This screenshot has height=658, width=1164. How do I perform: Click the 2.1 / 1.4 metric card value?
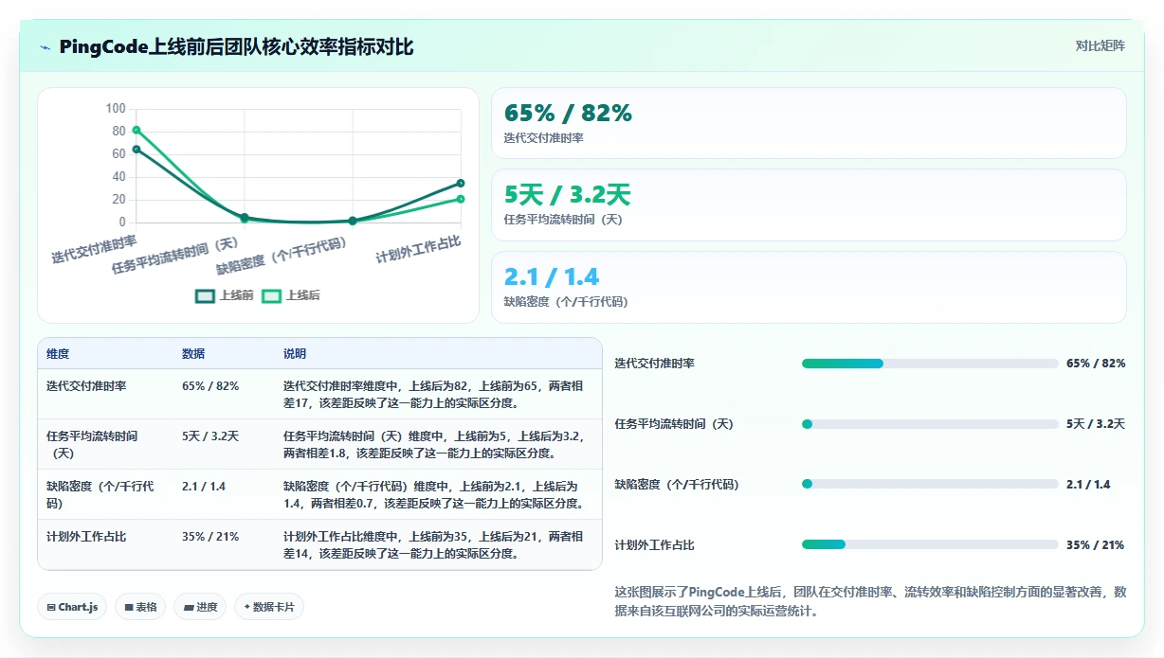pos(552,276)
